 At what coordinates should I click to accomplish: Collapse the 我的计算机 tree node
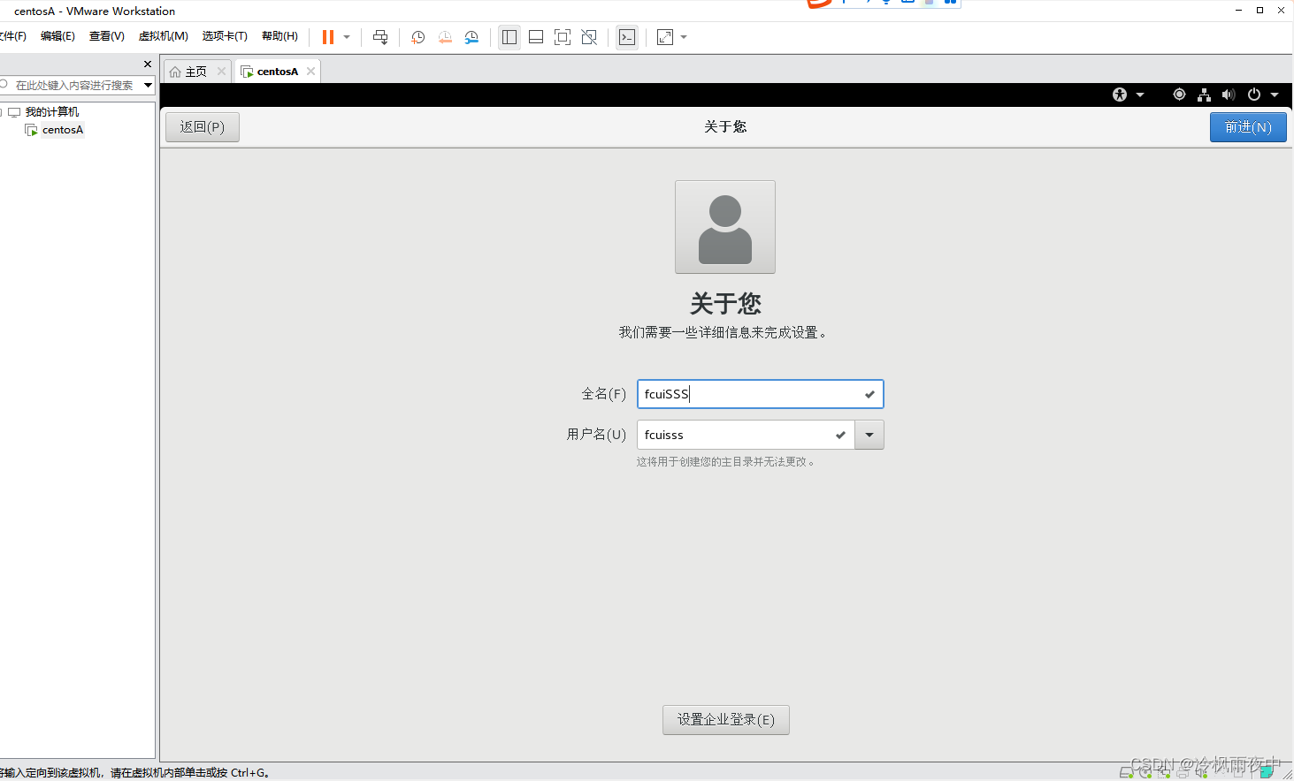(x=2, y=112)
